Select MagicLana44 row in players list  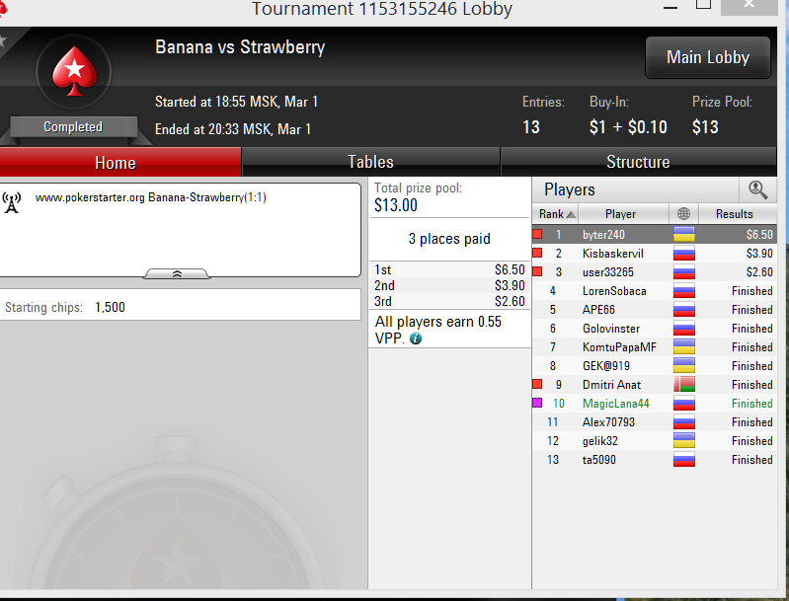(654, 404)
